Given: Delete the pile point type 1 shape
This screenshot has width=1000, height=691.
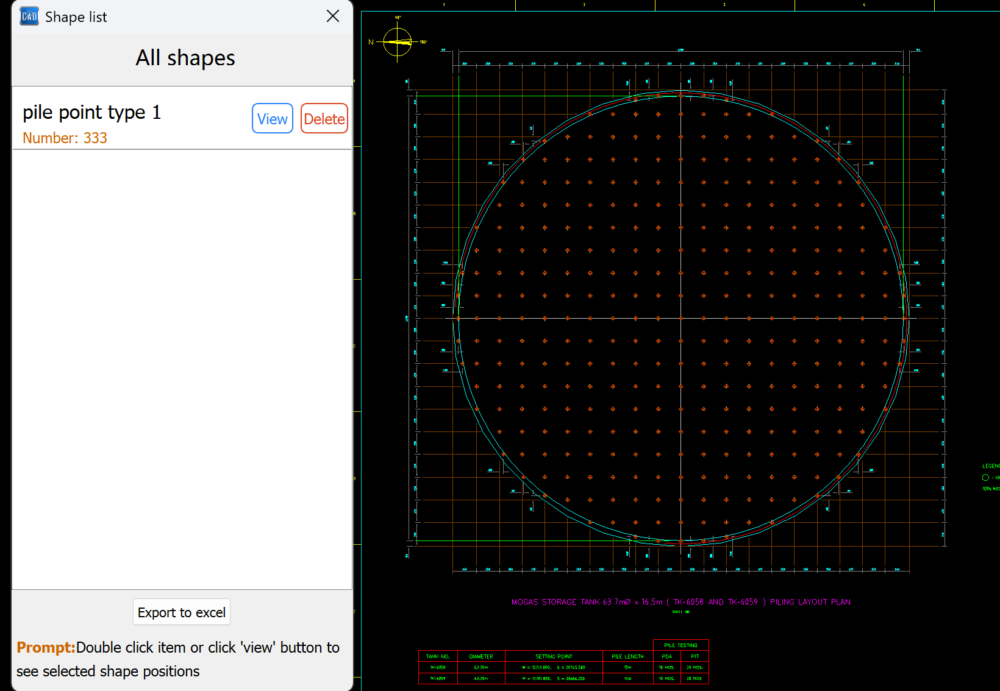Looking at the screenshot, I should pos(324,119).
